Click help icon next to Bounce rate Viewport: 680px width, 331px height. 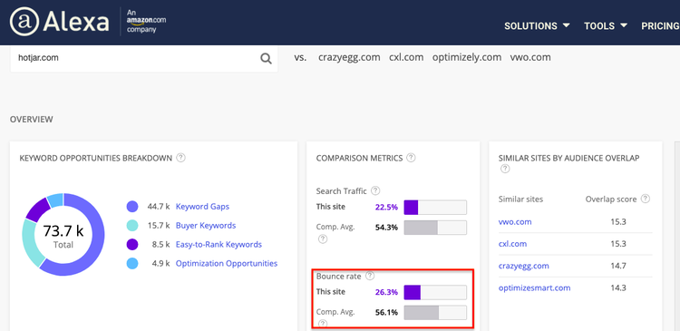[370, 276]
